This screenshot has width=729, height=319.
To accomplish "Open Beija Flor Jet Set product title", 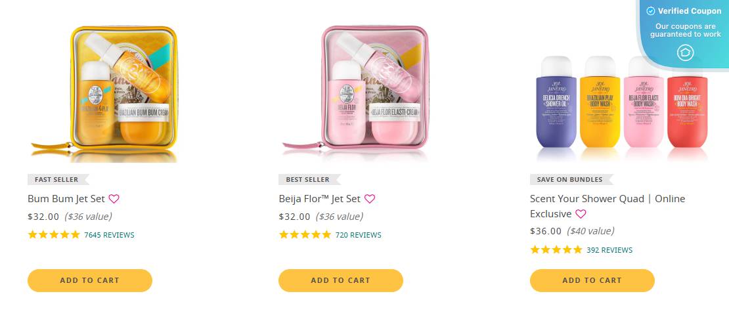I will click(x=320, y=199).
